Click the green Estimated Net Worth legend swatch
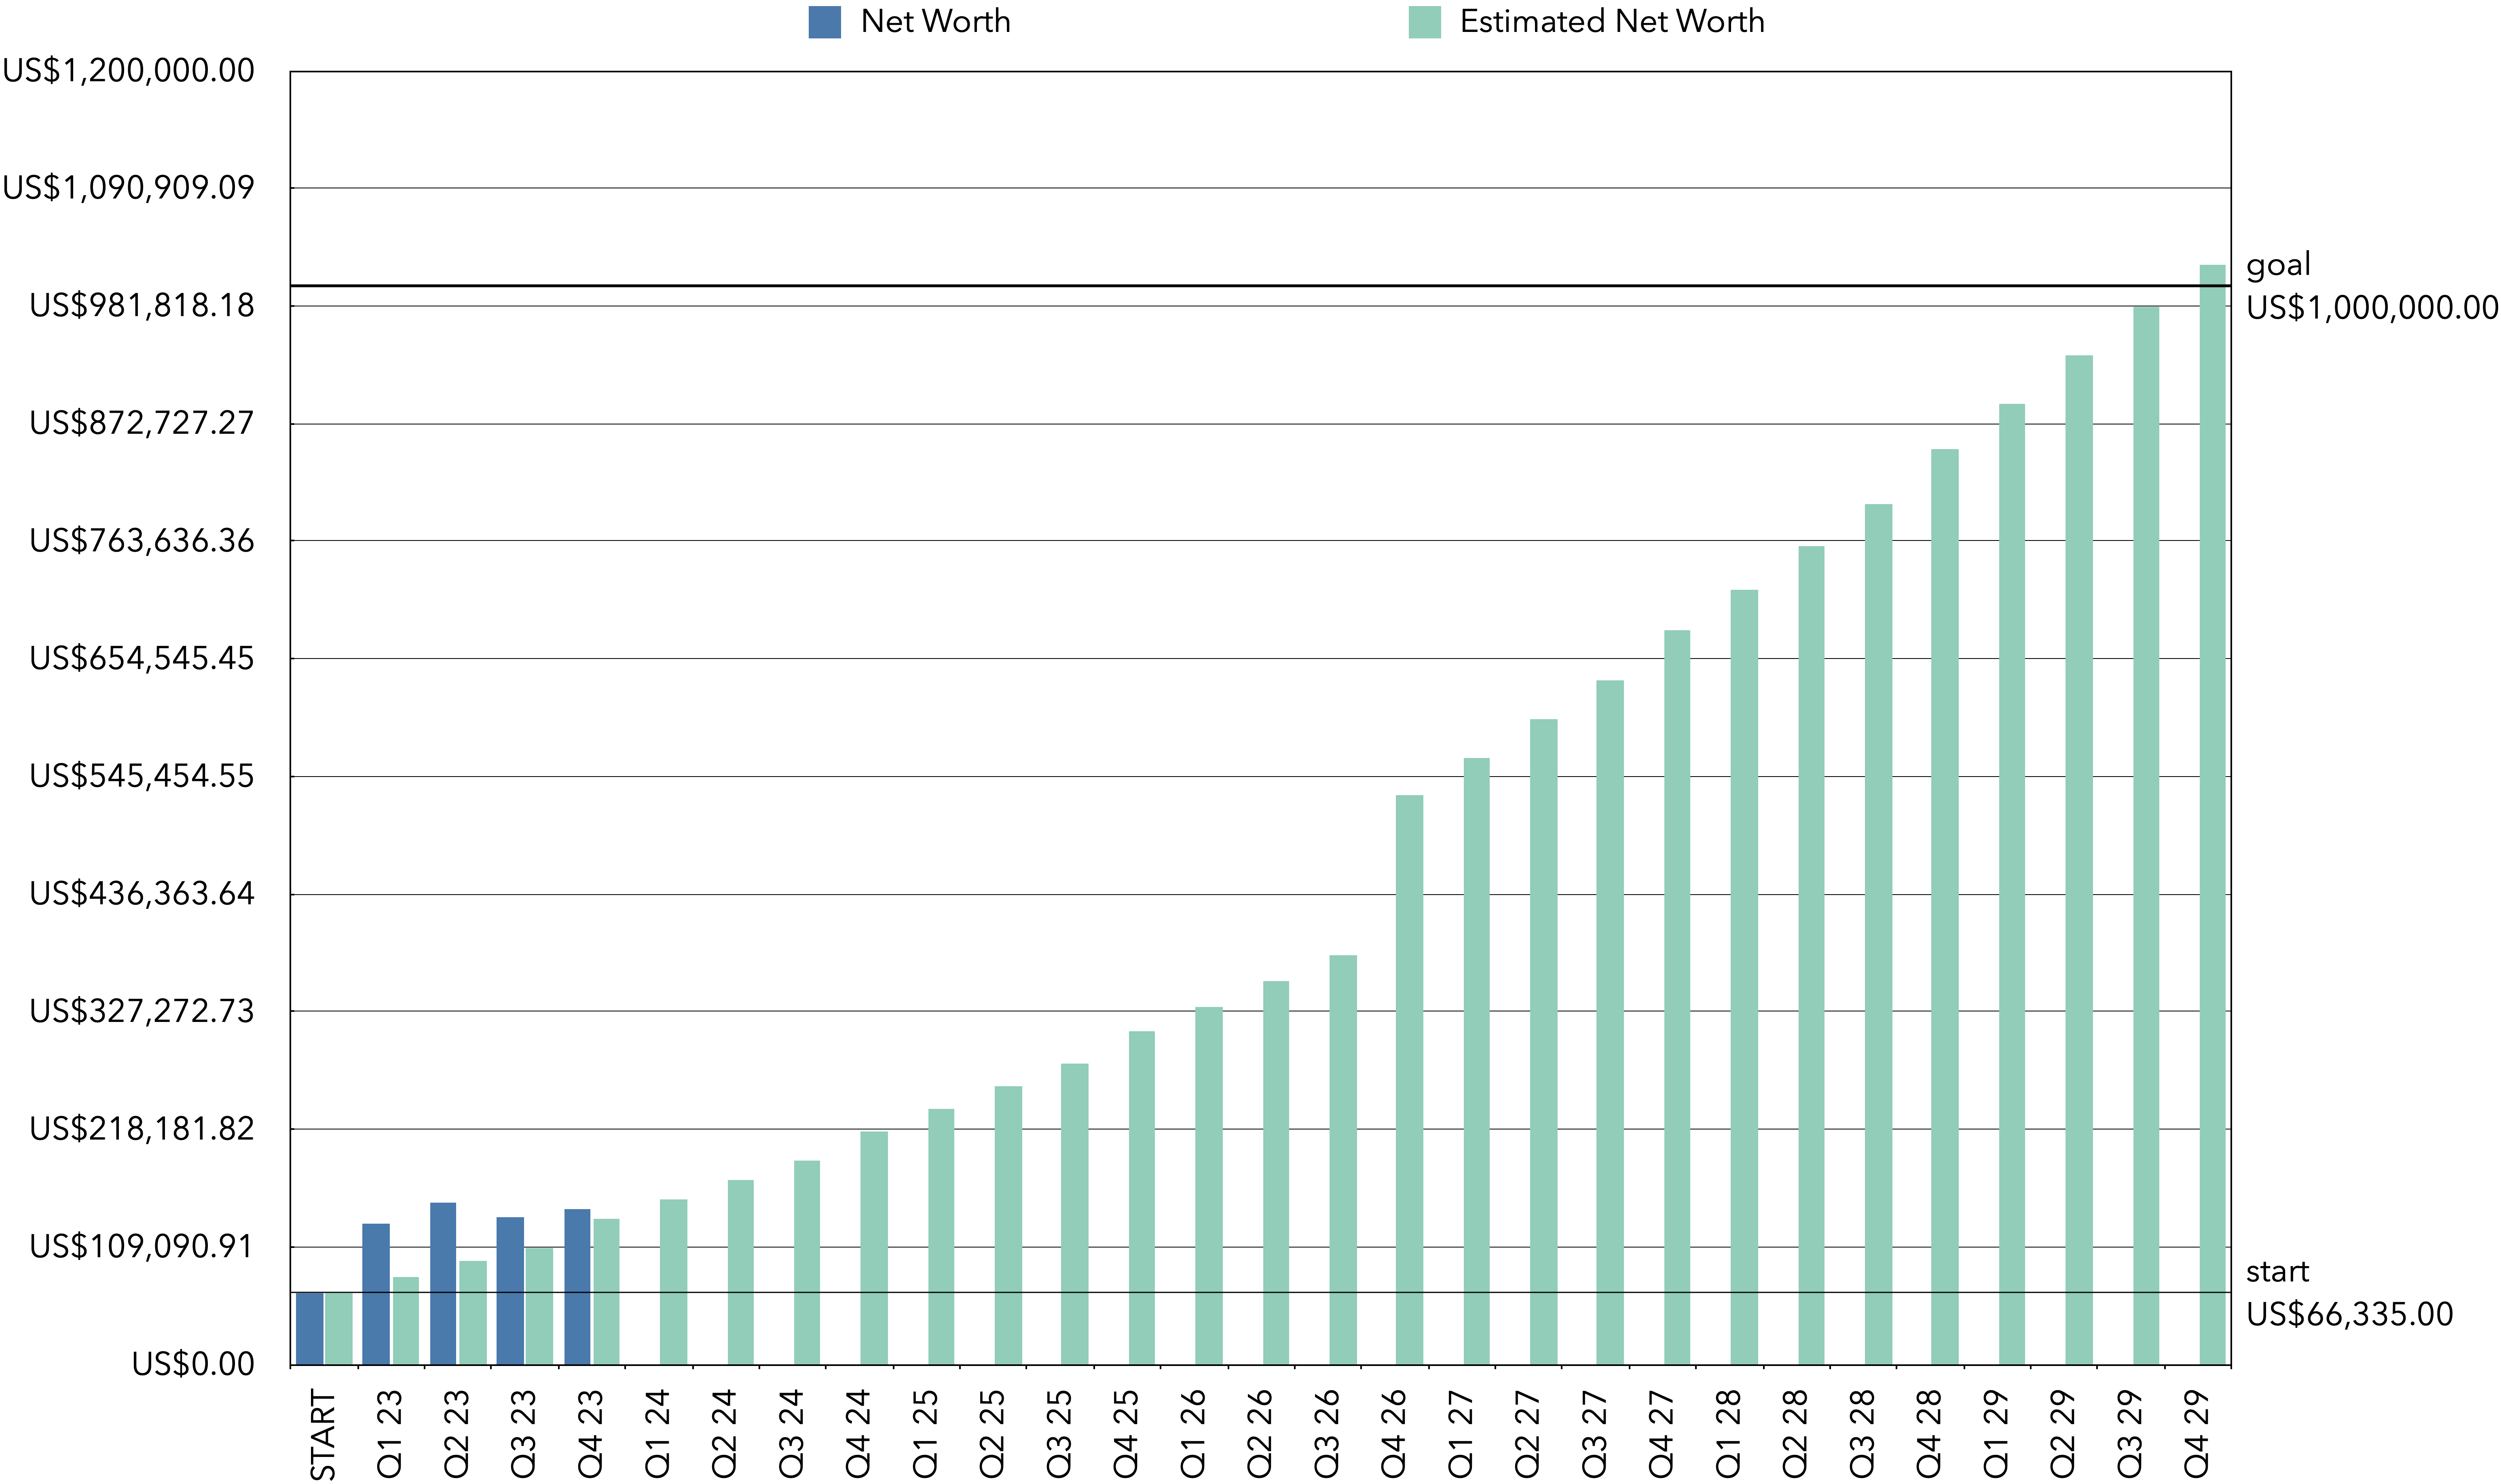 1424,22
